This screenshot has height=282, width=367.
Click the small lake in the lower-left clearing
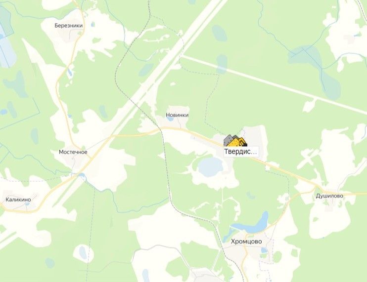pos(83,252)
